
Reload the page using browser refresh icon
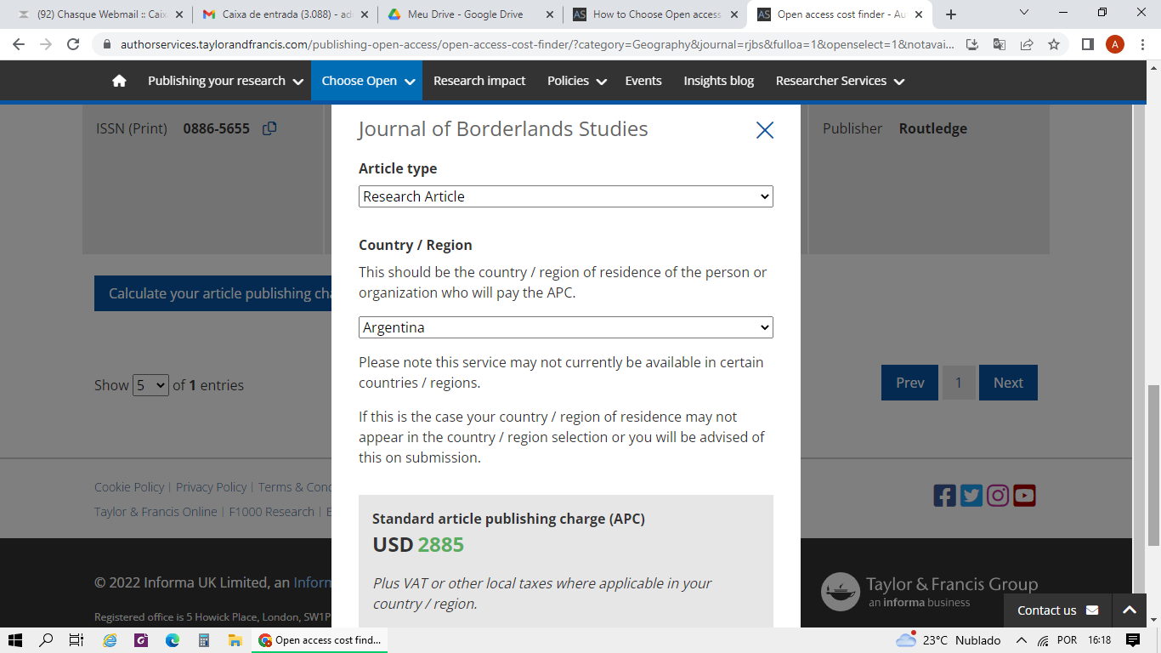73,45
